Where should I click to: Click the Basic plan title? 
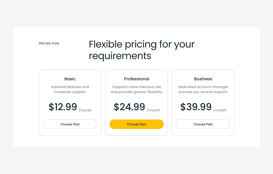click(x=70, y=79)
